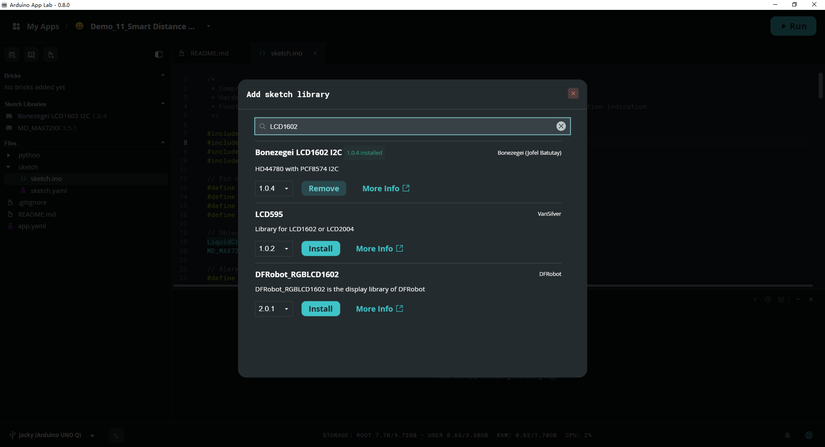Remove the Bonezegei LCD1602 I2C library
825x447 pixels.
click(324, 188)
